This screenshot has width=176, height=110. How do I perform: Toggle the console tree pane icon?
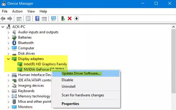coord(19,19)
